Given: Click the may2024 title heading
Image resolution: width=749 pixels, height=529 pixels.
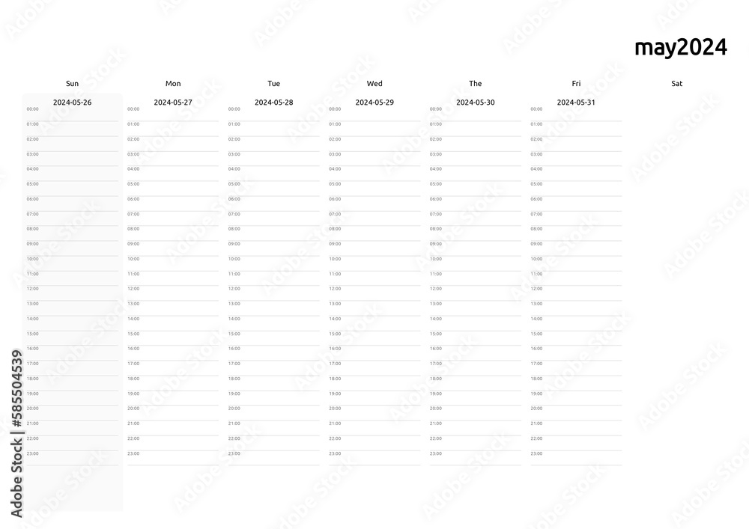Looking at the screenshot, I should pyautogui.click(x=681, y=48).
